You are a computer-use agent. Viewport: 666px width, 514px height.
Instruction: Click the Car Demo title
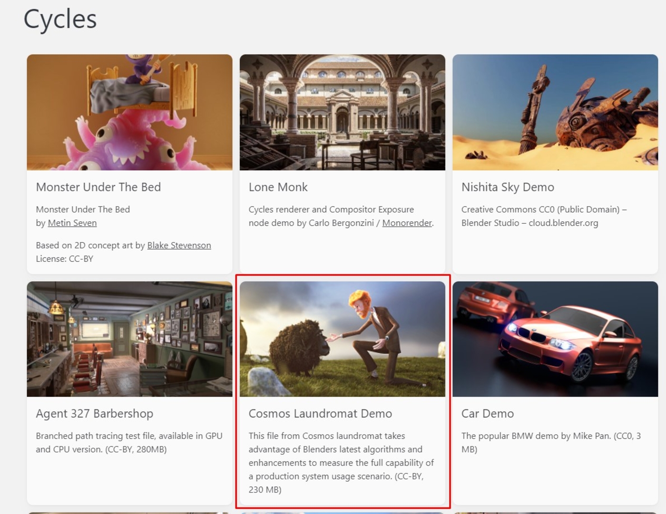(x=488, y=414)
